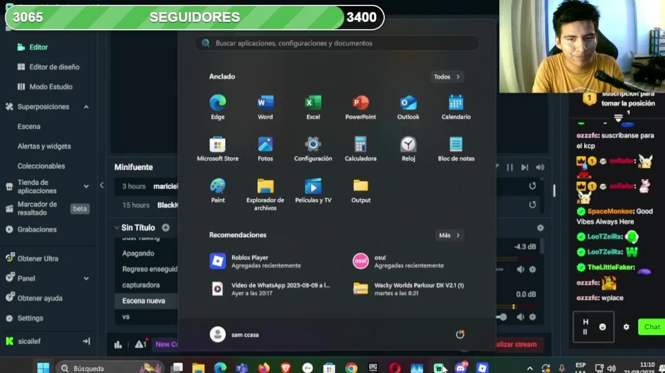Collapse the Streamlabs sidebar arrow
This screenshot has height=373, width=665.
(x=102, y=185)
